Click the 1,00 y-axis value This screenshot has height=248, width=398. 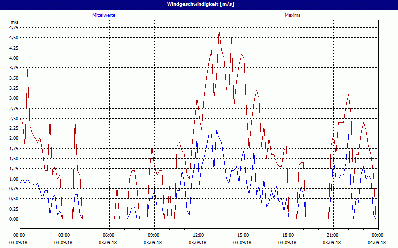click(x=14, y=179)
